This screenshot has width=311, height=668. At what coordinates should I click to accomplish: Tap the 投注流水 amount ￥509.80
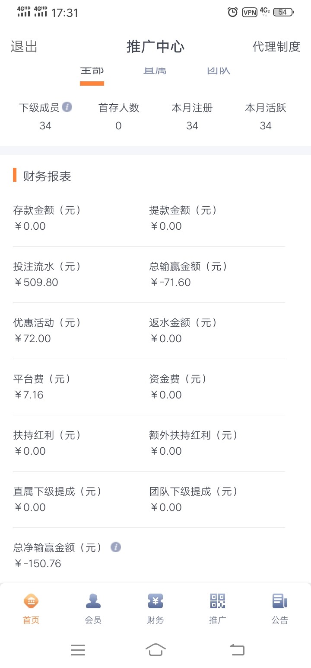36,283
